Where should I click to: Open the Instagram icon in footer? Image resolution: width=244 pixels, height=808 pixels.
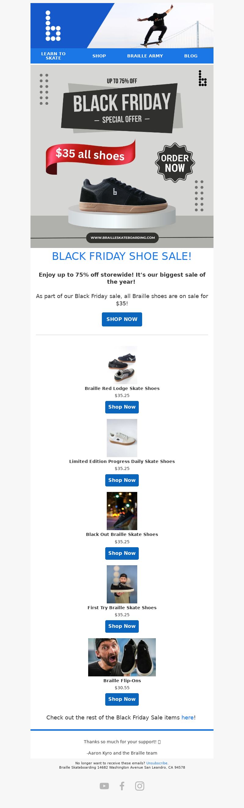click(x=140, y=786)
